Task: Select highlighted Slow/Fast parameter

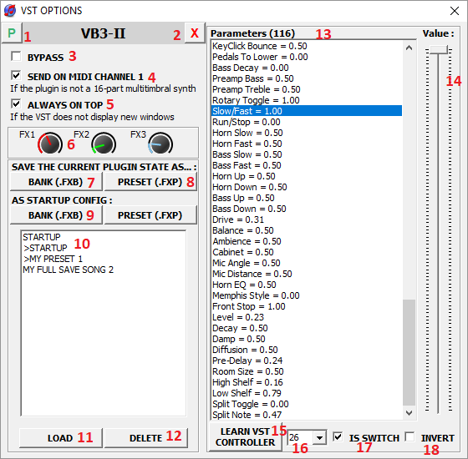Action: click(x=307, y=111)
